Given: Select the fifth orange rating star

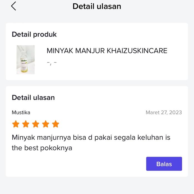Looking at the screenshot, I should [x=55, y=124].
